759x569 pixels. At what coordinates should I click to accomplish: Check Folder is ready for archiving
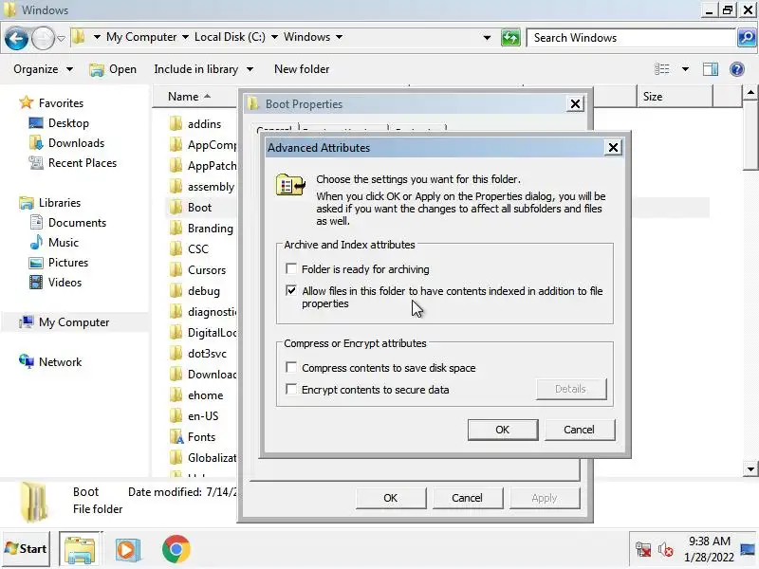(x=291, y=268)
